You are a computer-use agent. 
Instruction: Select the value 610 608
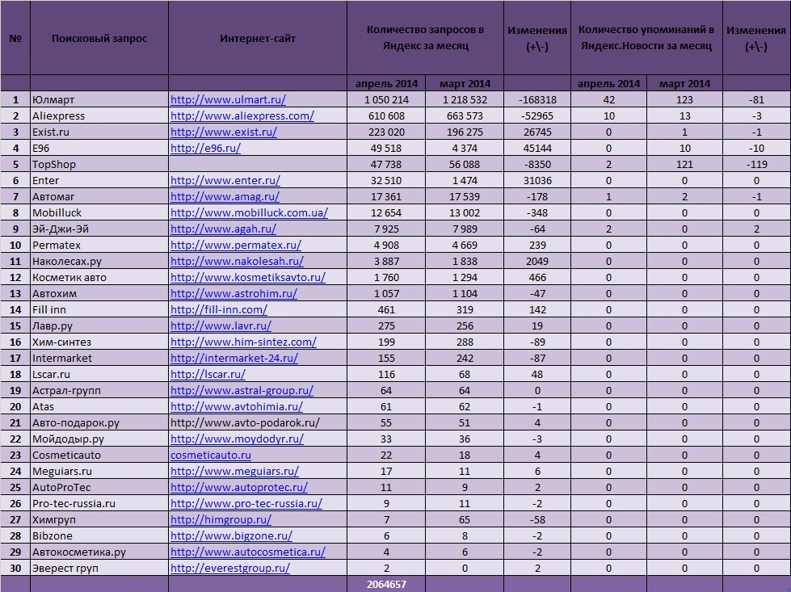point(386,116)
